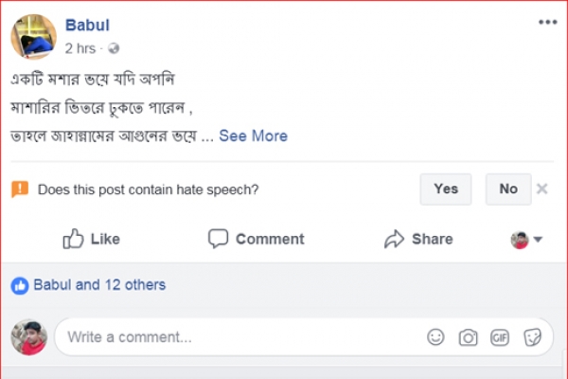View Babul and 12 others reactions

pos(99,285)
